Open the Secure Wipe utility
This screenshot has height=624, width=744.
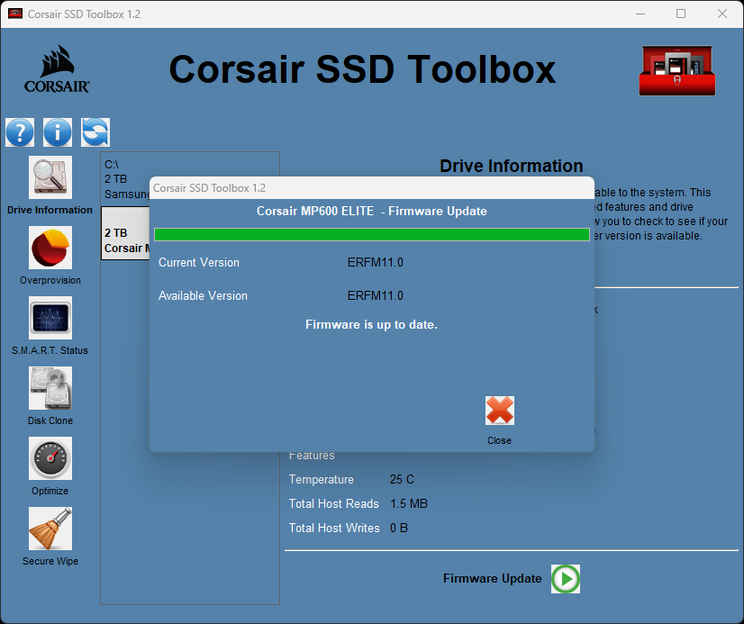[50, 530]
